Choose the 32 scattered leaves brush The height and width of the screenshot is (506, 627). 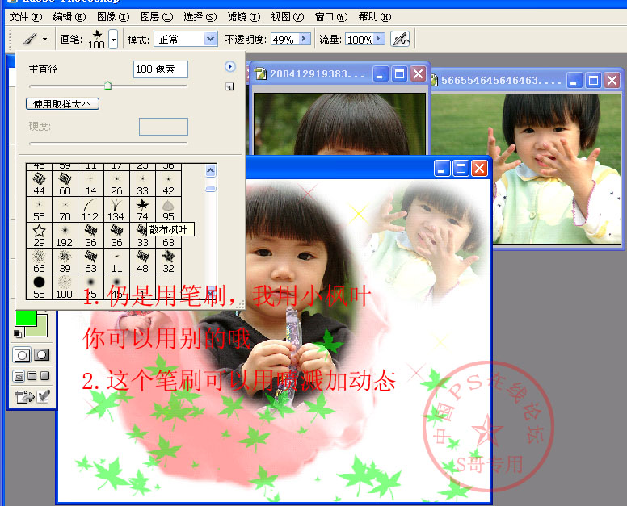point(168,261)
